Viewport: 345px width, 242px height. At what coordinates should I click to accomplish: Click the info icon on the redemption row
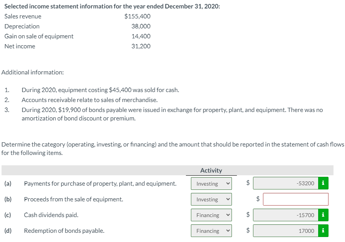(323, 230)
